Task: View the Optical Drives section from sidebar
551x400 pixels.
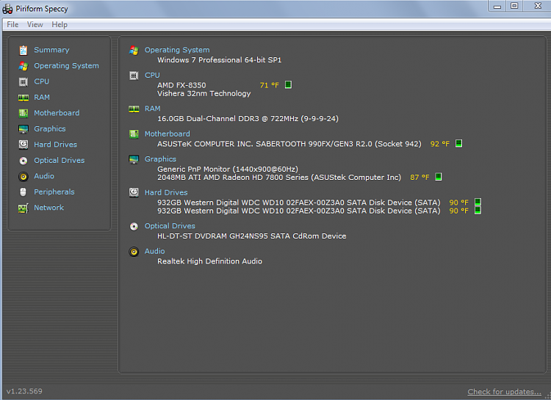Action: point(59,161)
